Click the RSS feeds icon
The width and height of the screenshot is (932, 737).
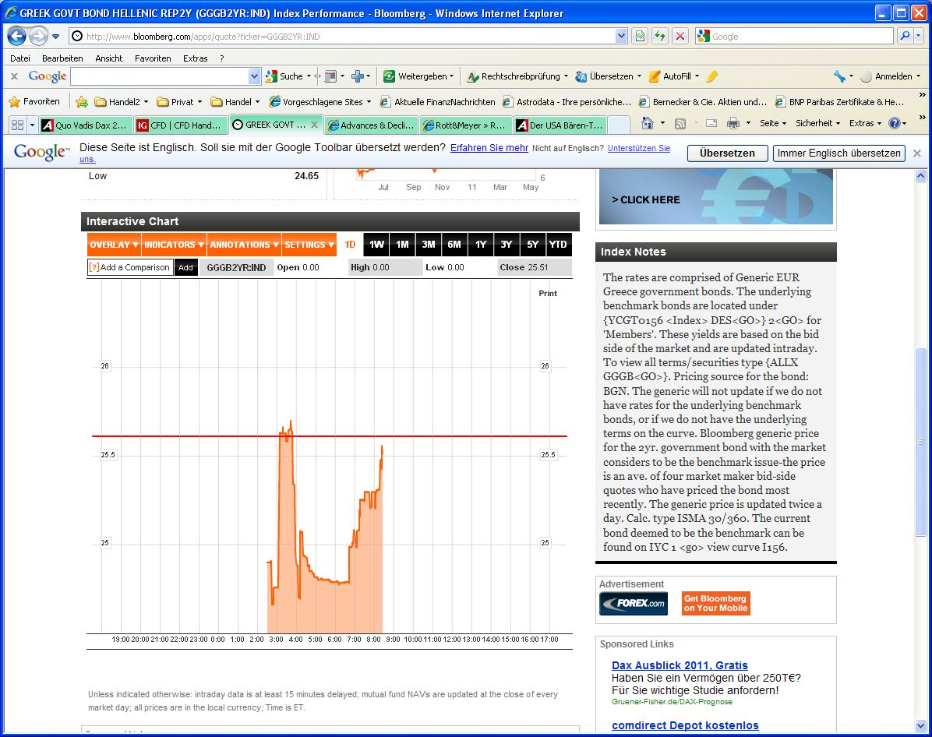click(680, 123)
